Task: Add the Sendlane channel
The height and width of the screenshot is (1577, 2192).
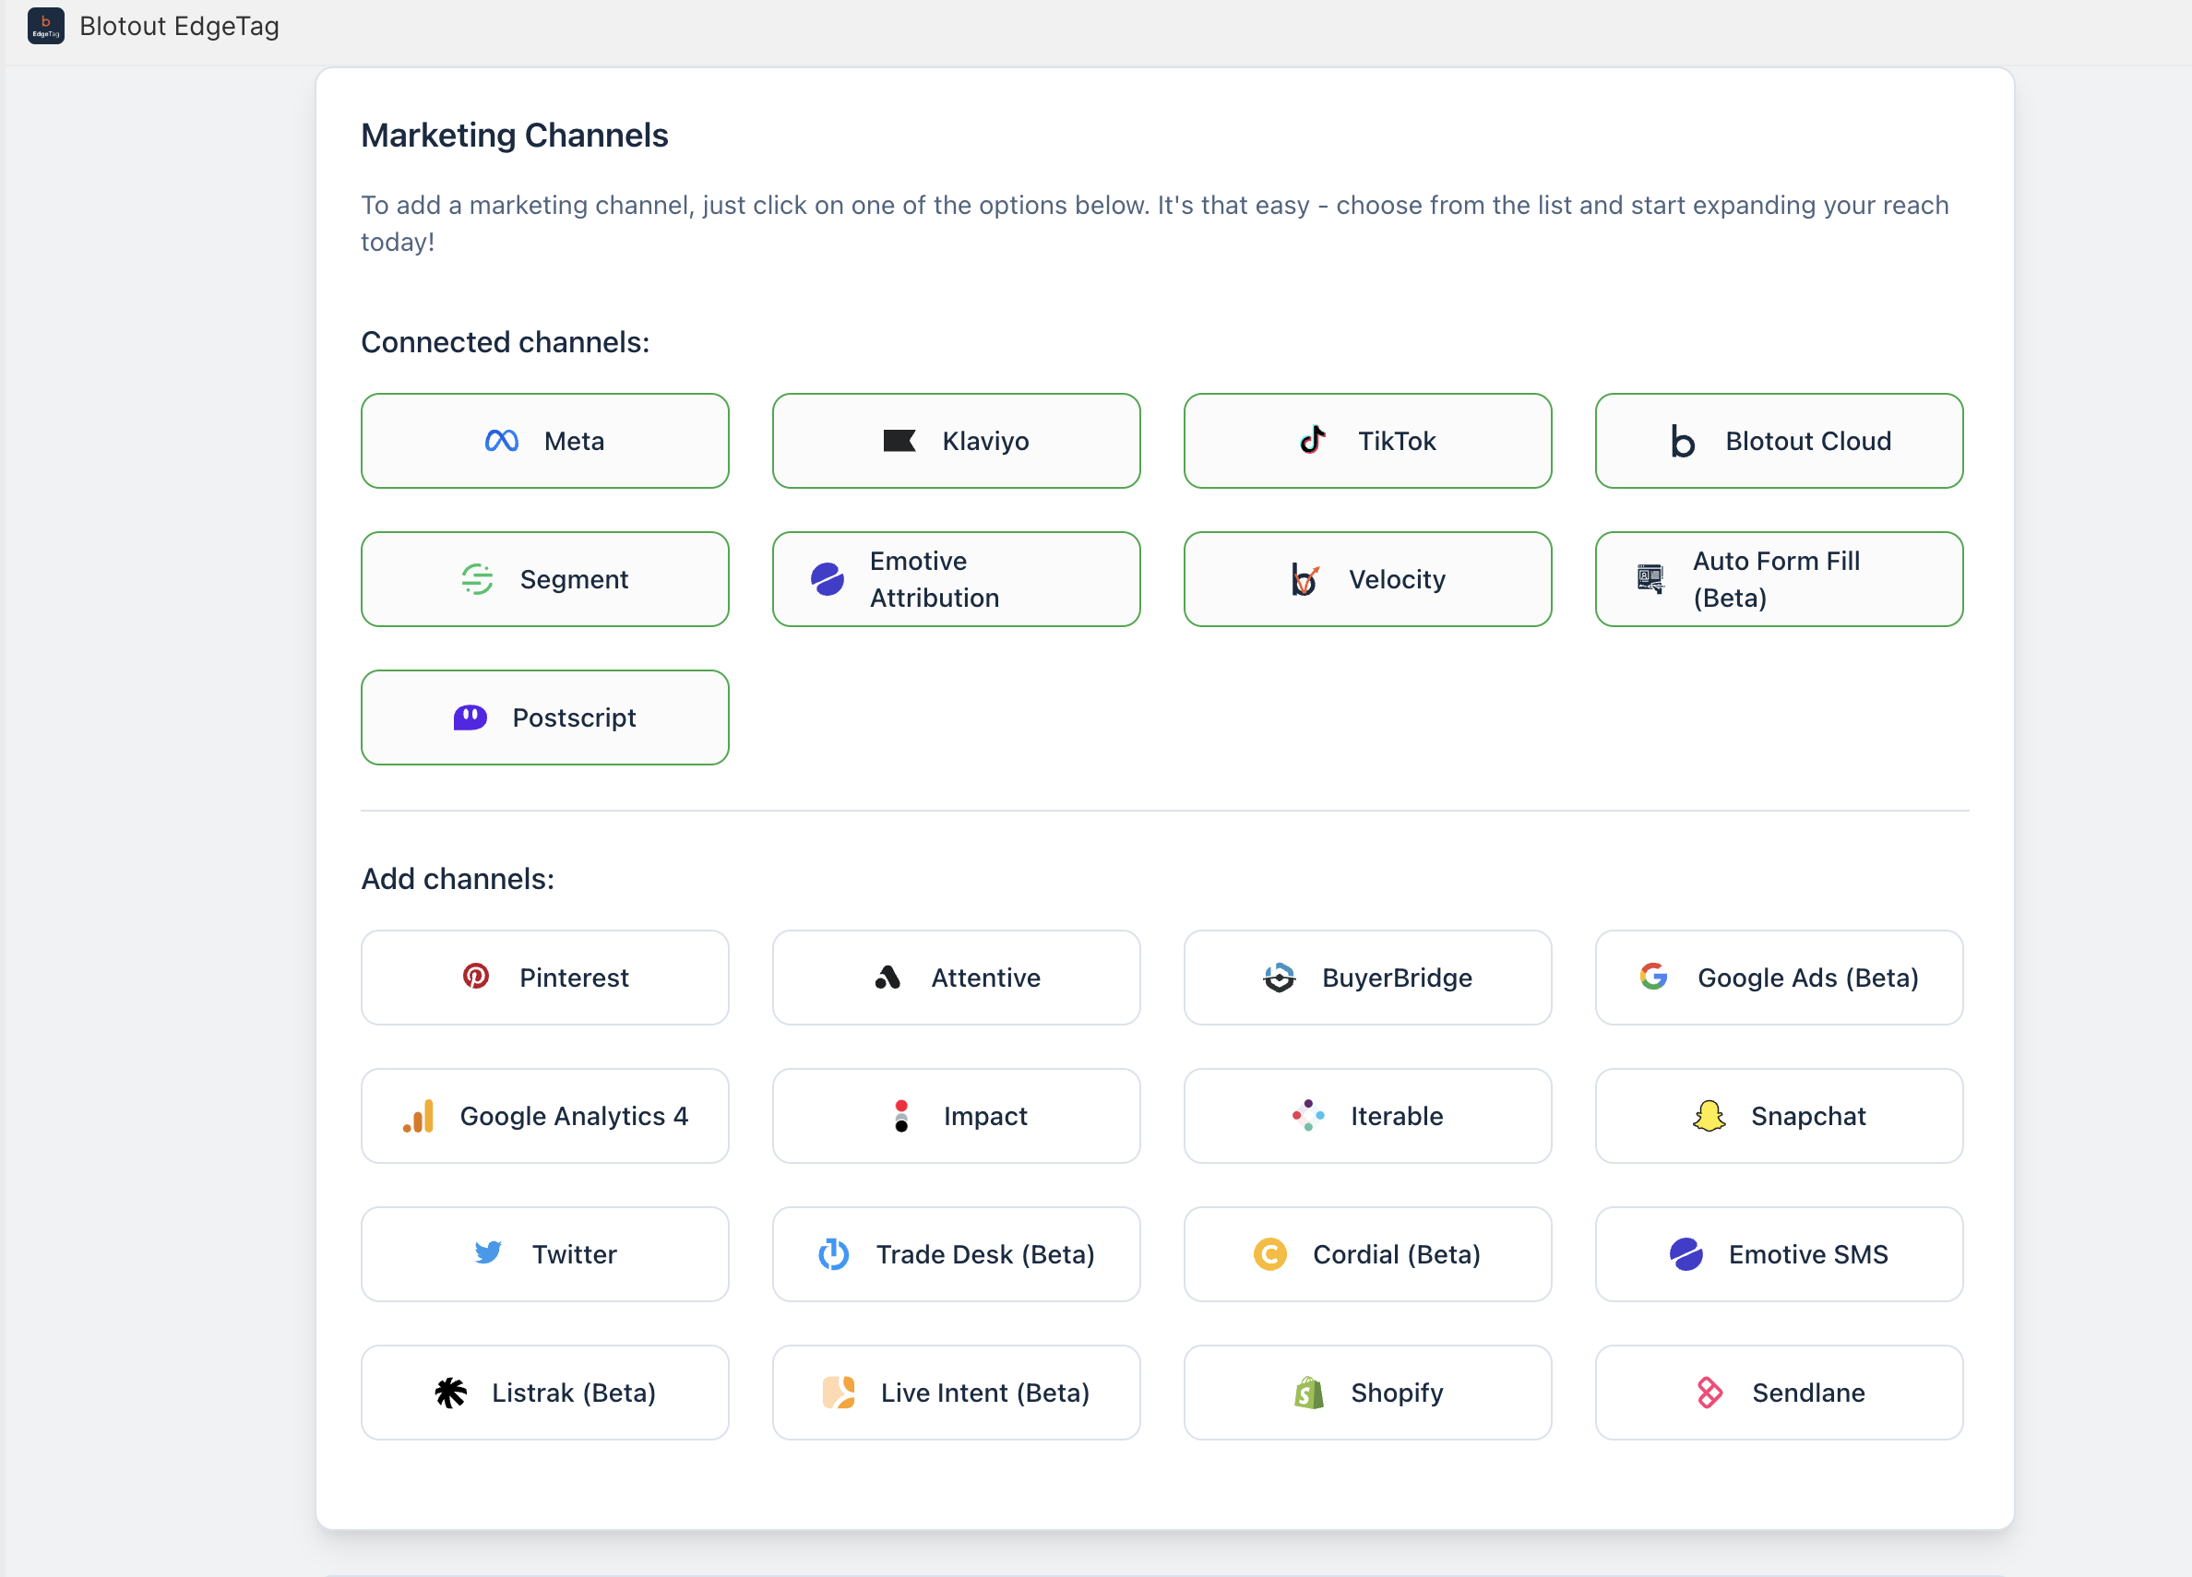Action: click(x=1779, y=1393)
